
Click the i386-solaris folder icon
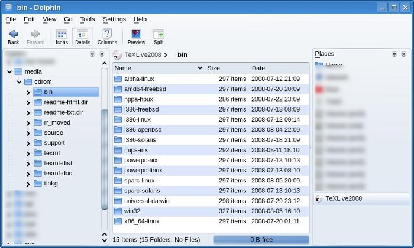click(118, 140)
